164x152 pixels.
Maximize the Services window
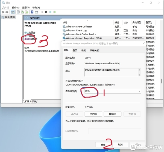[x=151, y=3]
